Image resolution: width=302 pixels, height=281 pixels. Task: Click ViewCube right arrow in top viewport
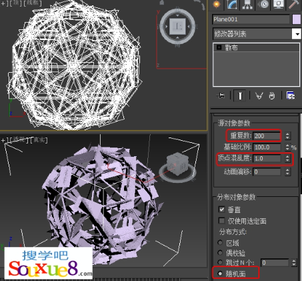188,27
